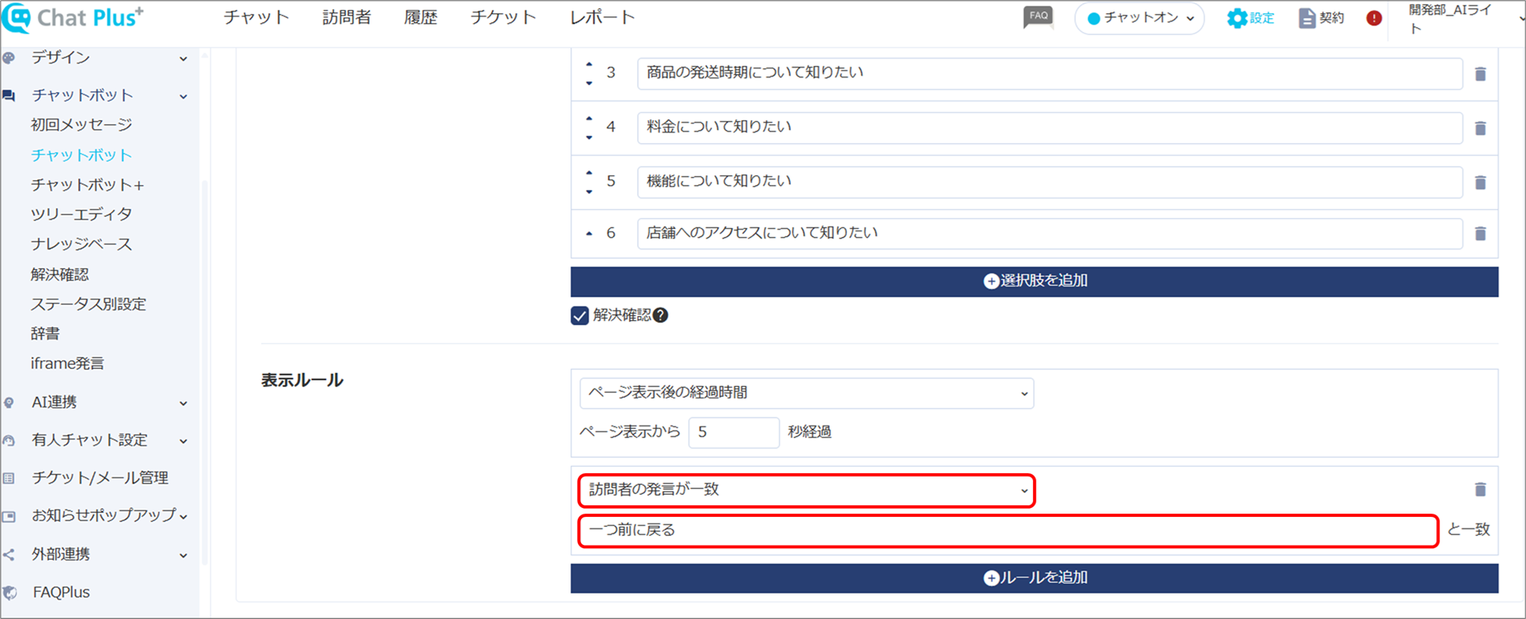Select チャットボット+ in the sidebar
The width and height of the screenshot is (1526, 619).
pyautogui.click(x=87, y=185)
